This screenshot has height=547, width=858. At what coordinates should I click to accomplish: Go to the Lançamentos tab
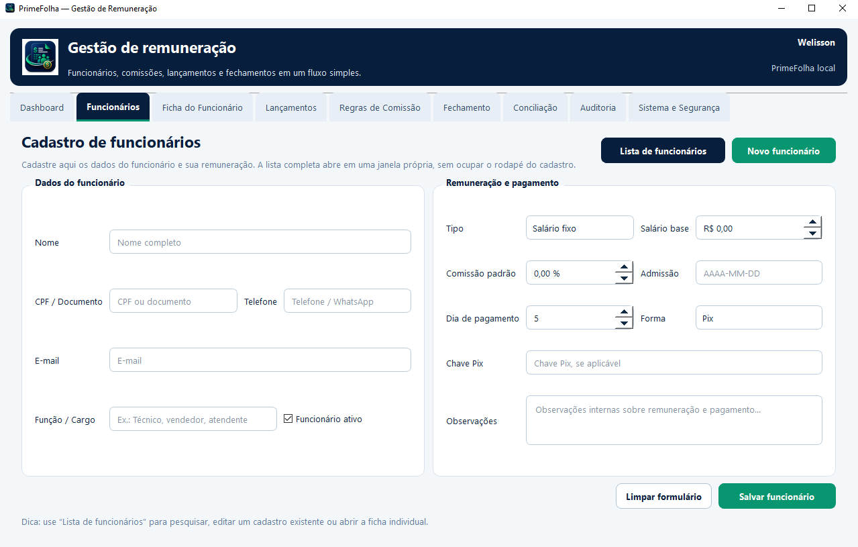(x=291, y=108)
